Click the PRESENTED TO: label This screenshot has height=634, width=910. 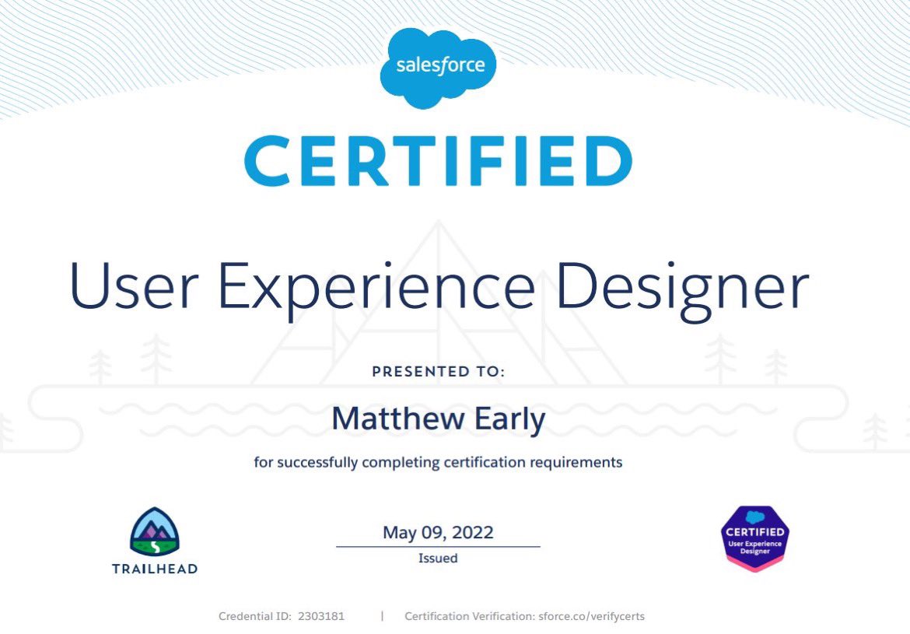[438, 371]
